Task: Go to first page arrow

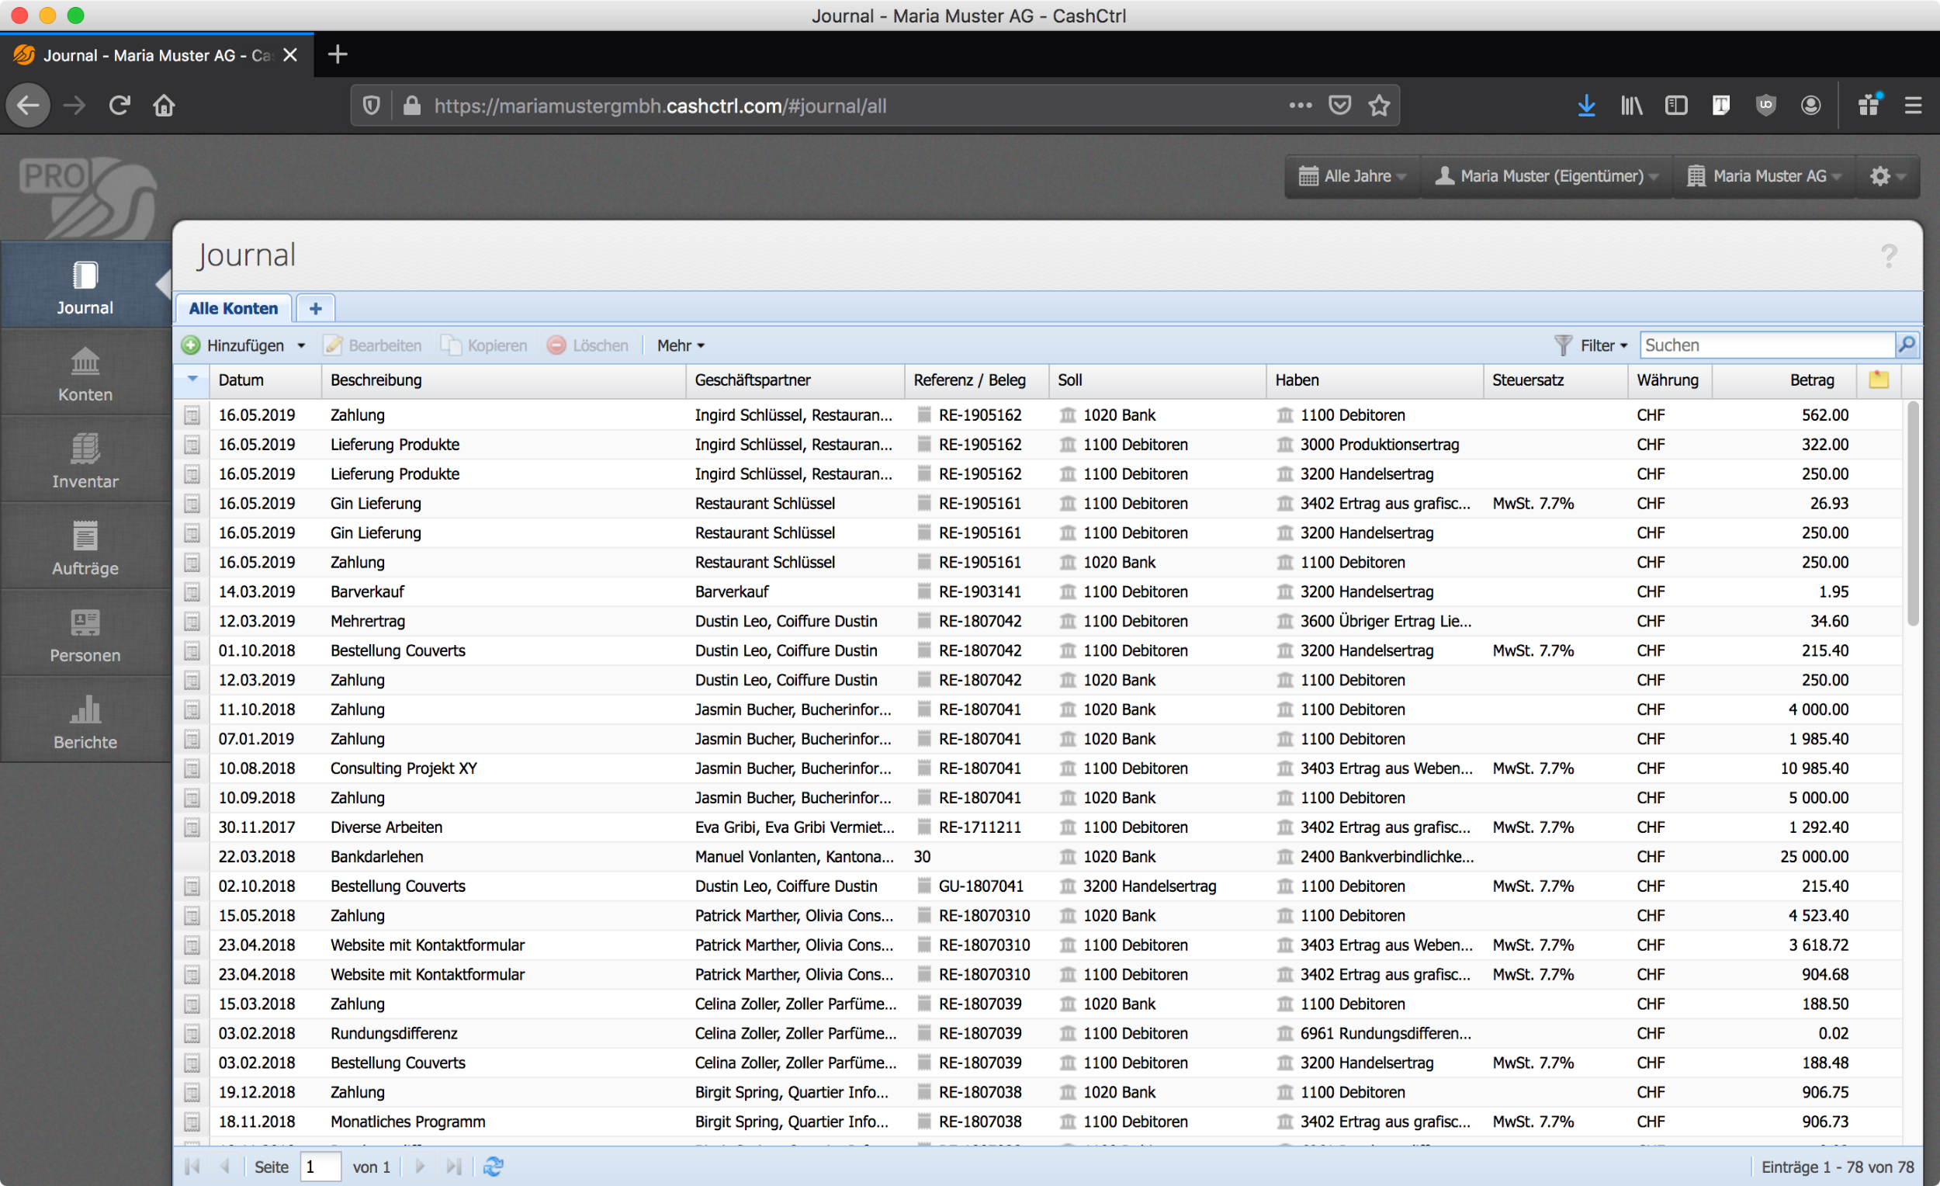Action: coord(192,1167)
